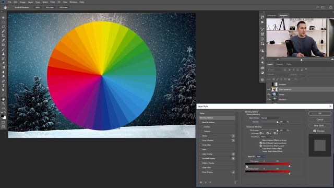Select the Gradient tool
The image size is (334, 188).
pyautogui.click(x=3, y=67)
